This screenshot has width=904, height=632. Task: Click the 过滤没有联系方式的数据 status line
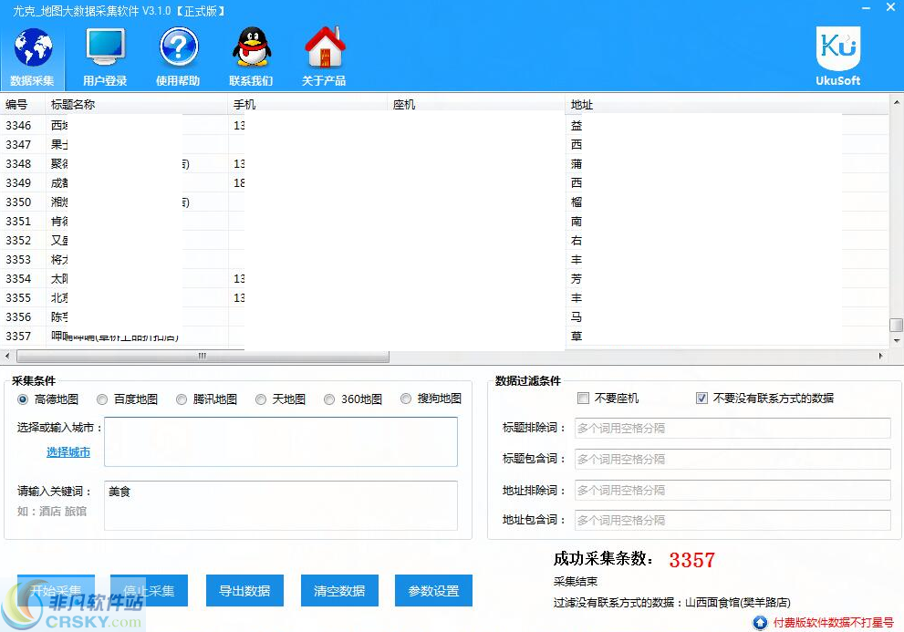coord(671,603)
